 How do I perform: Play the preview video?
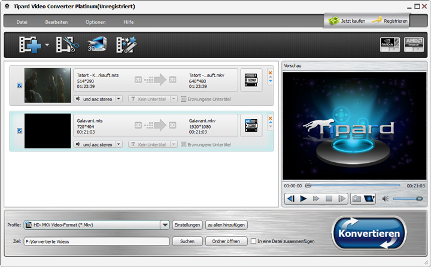coord(303,198)
